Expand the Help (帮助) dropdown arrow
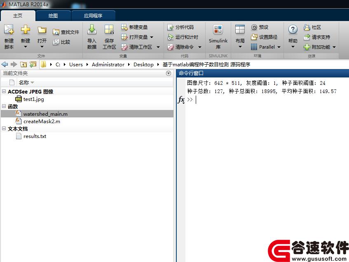 [x=293, y=47]
